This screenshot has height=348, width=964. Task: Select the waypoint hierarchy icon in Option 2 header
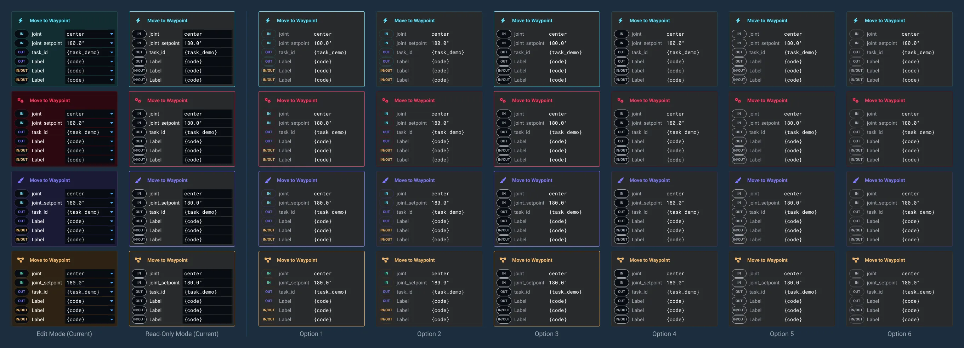pyautogui.click(x=386, y=260)
